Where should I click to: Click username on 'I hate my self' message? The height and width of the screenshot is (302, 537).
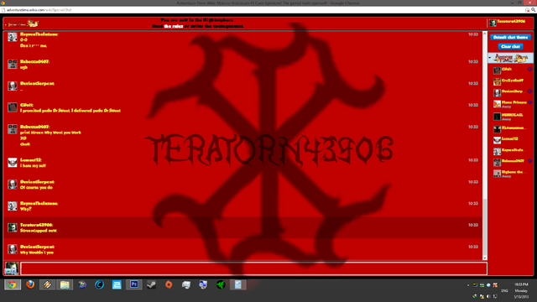(30, 160)
